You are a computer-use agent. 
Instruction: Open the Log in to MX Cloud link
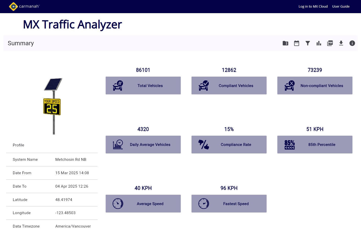point(313,7)
